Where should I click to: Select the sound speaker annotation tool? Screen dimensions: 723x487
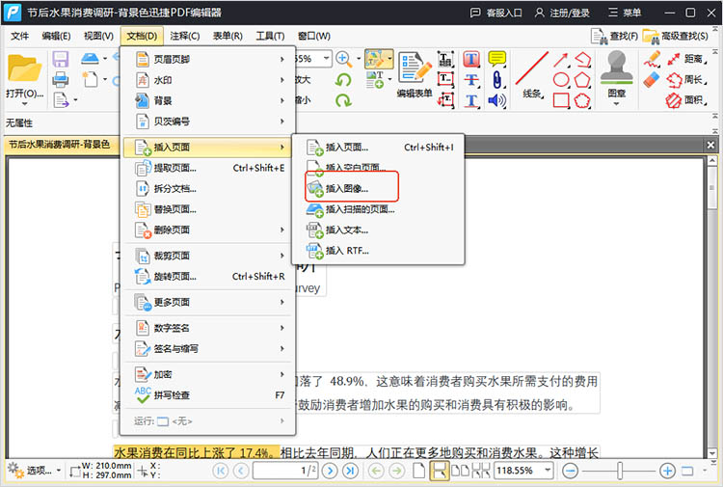pyautogui.click(x=497, y=100)
